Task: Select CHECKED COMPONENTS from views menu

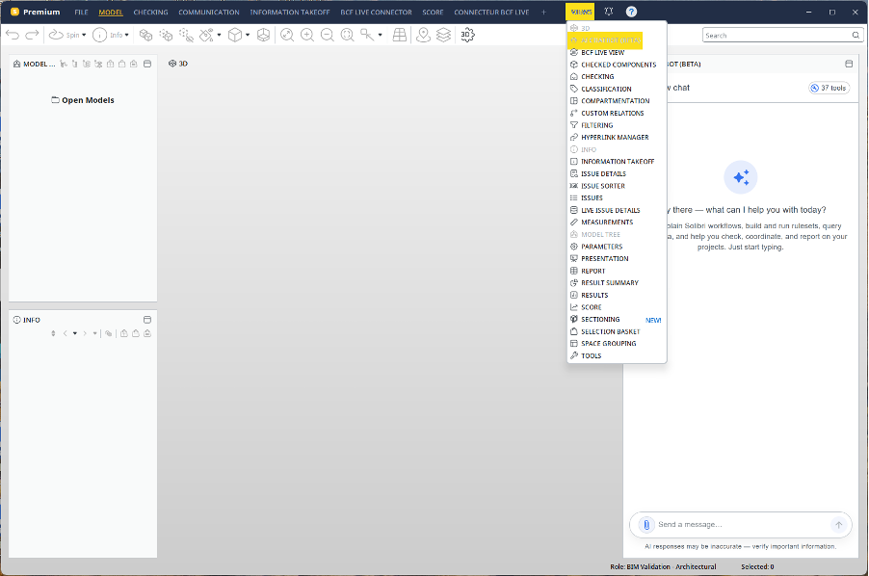Action: point(617,65)
